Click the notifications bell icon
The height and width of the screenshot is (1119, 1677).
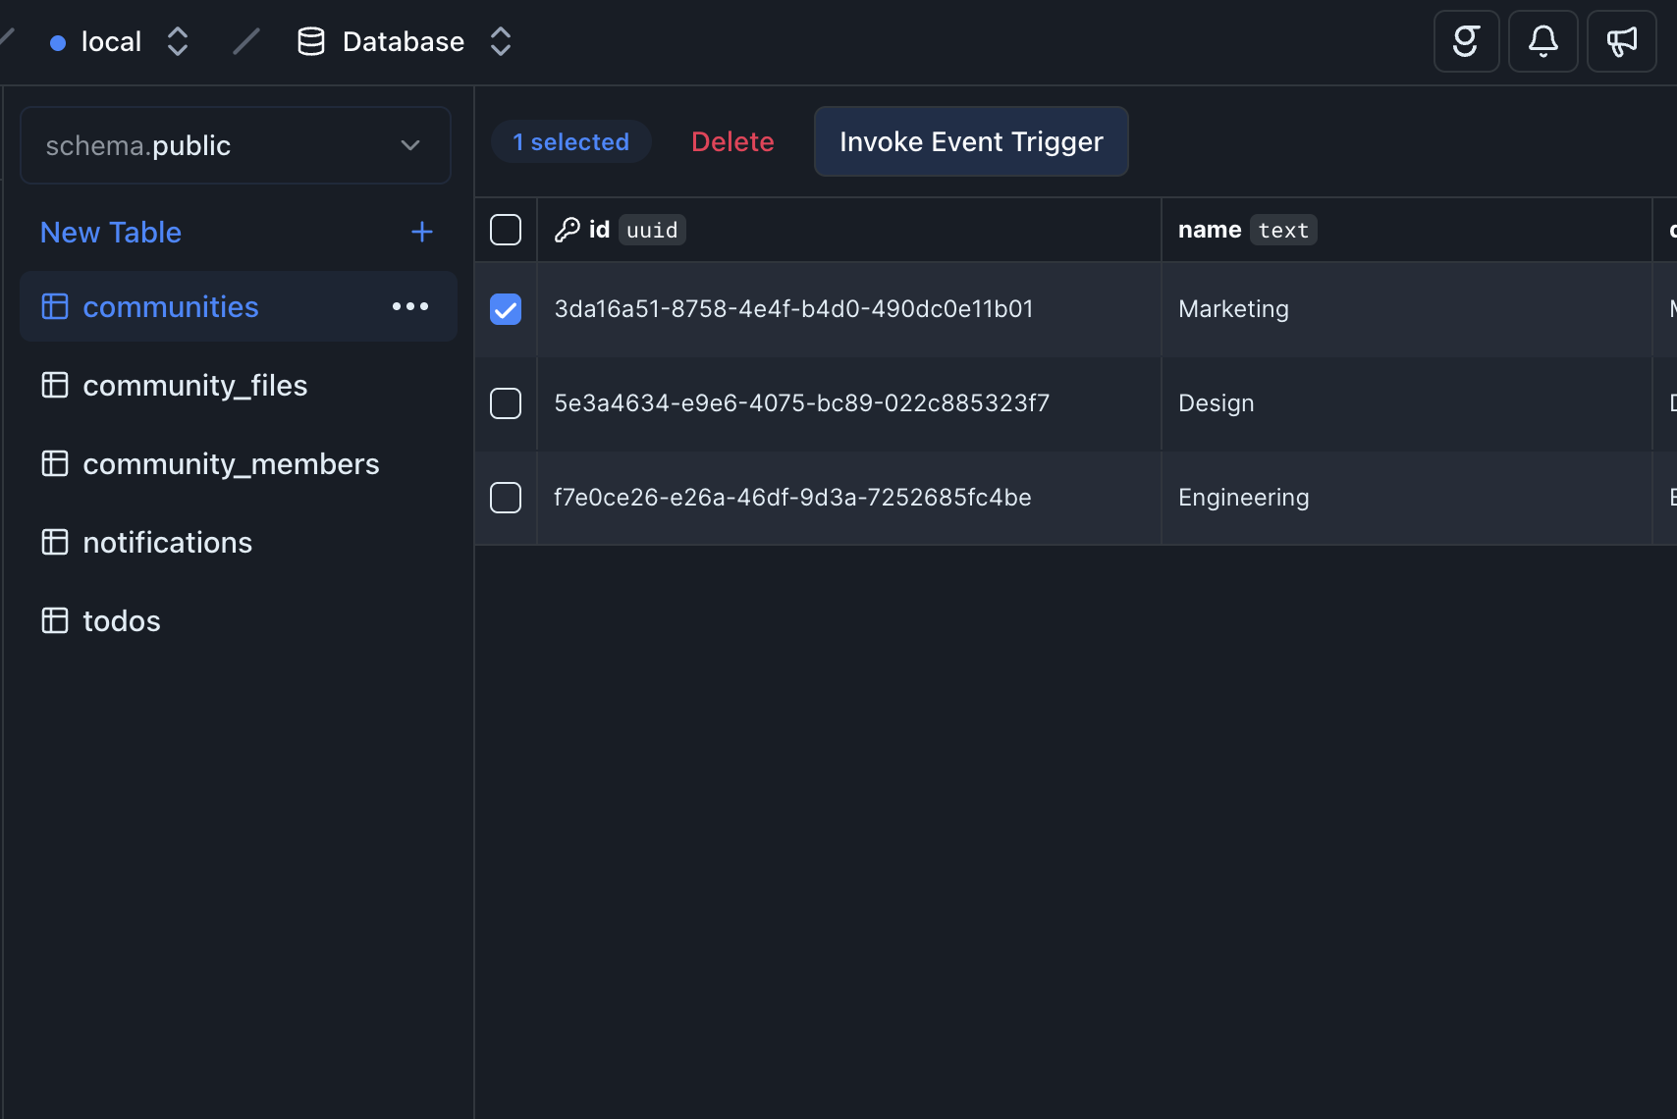(x=1542, y=41)
